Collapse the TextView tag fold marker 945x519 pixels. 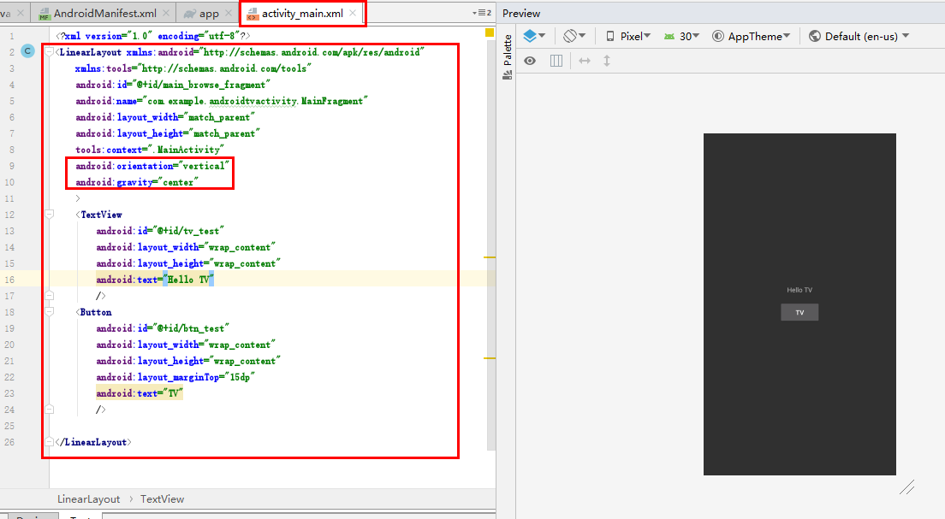coord(50,215)
